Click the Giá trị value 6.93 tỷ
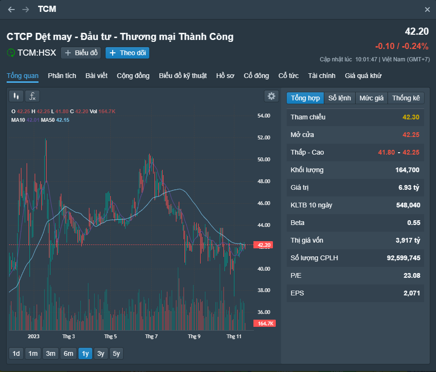Image resolution: width=436 pixels, height=372 pixels. (409, 187)
